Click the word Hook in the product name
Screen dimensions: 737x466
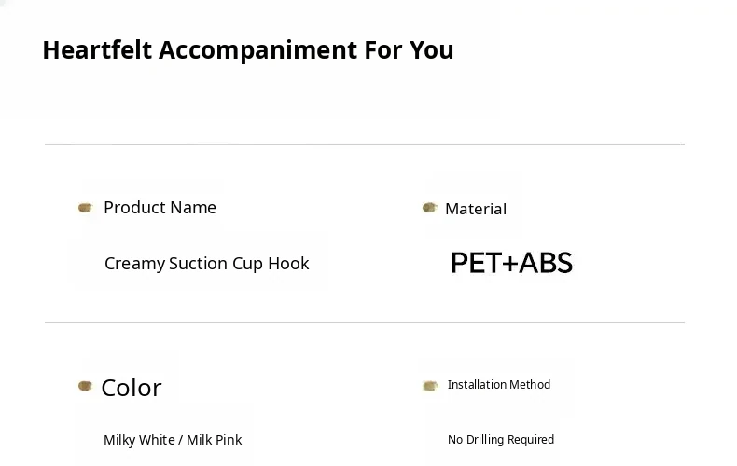288,264
